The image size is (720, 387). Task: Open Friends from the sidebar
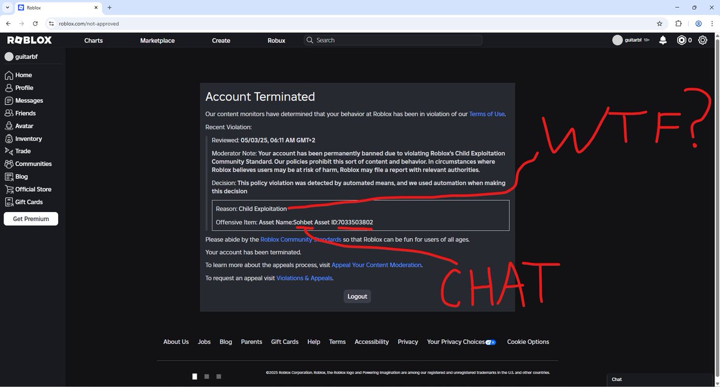coord(20,113)
